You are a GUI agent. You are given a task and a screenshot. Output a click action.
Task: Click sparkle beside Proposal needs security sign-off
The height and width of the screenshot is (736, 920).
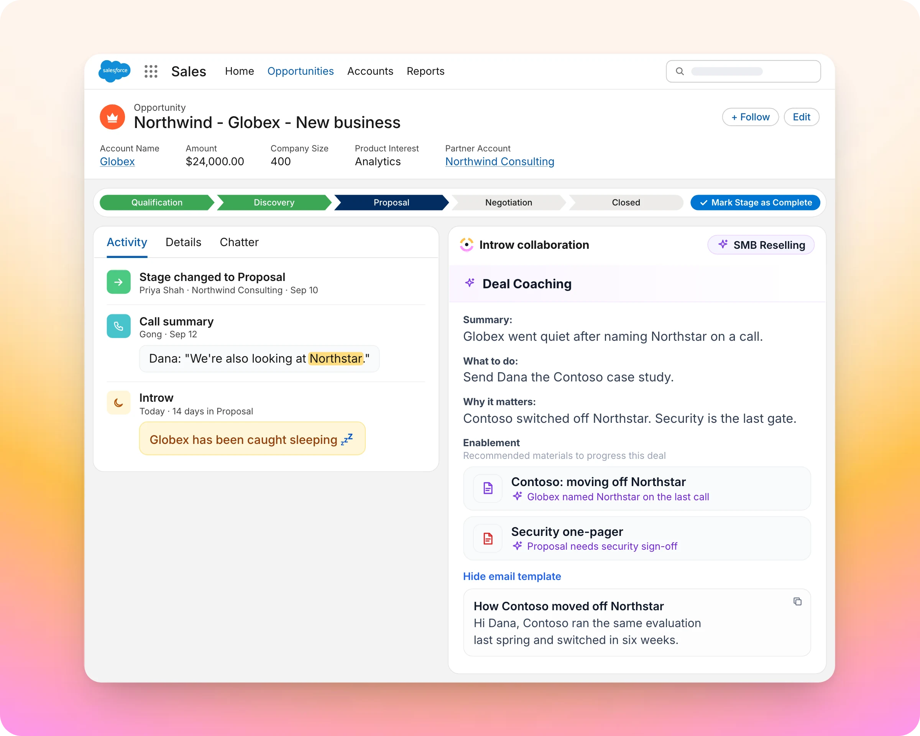coord(517,546)
